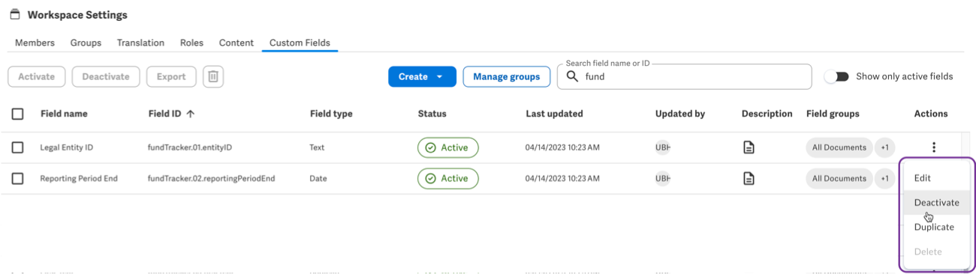Click the Deactivate toolbar button

click(x=106, y=76)
